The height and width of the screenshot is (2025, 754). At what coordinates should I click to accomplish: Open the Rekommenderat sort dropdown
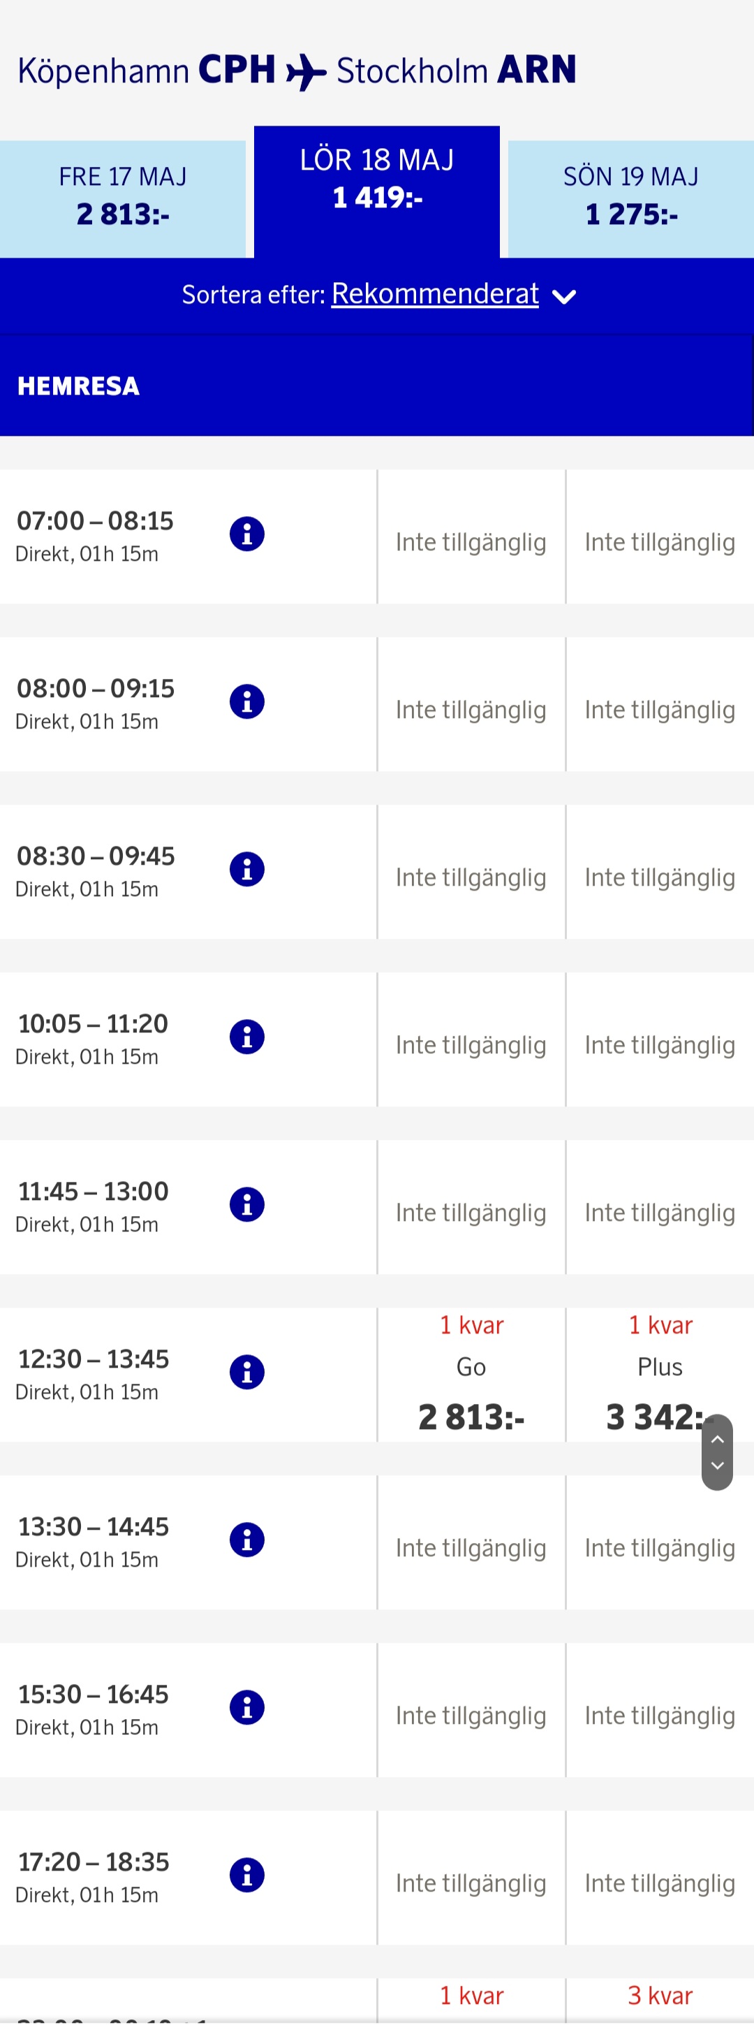click(434, 294)
